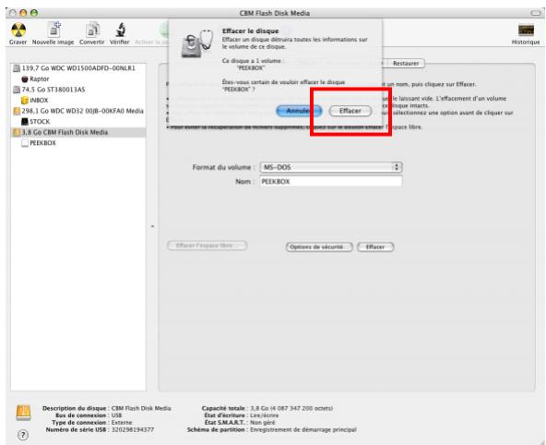Click Effacer button beside security options
546x445 pixels.
coord(375,247)
